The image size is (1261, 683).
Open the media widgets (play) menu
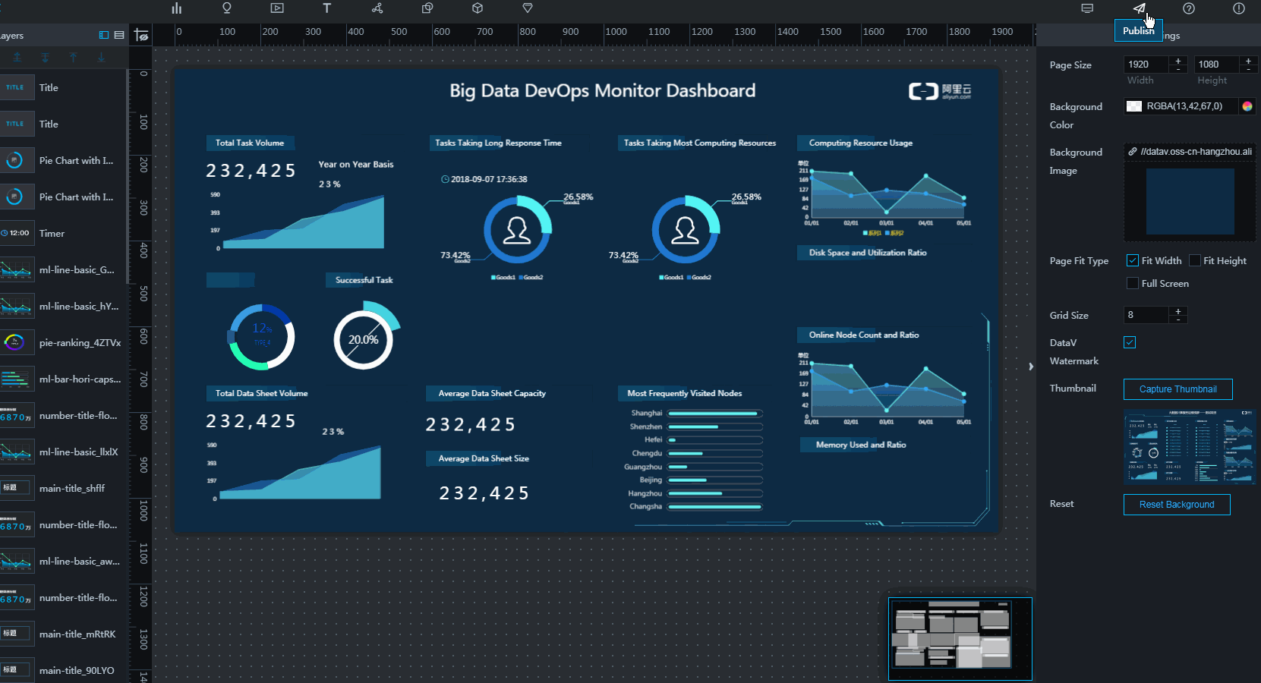click(x=277, y=8)
